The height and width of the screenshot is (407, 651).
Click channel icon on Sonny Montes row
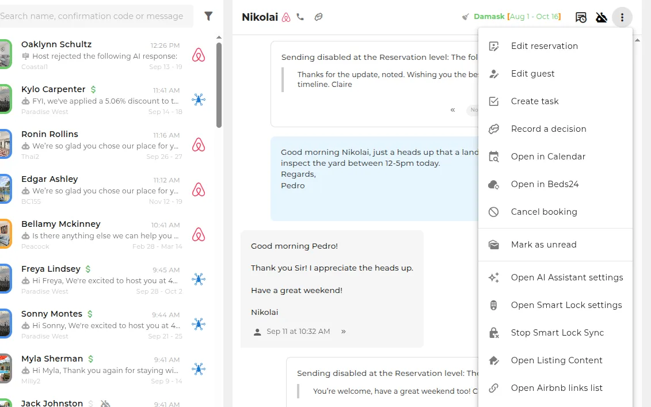(x=199, y=324)
